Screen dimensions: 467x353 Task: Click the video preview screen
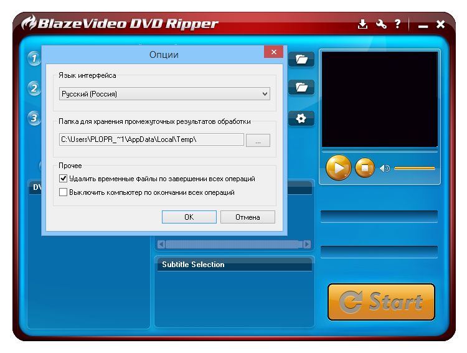[380, 99]
